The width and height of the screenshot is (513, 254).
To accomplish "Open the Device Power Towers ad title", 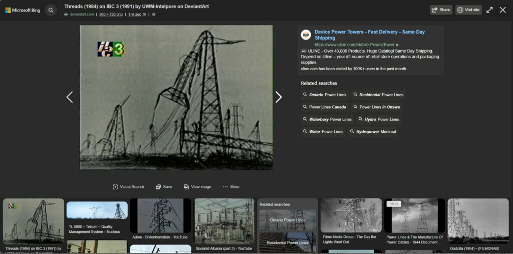I will tap(370, 35).
